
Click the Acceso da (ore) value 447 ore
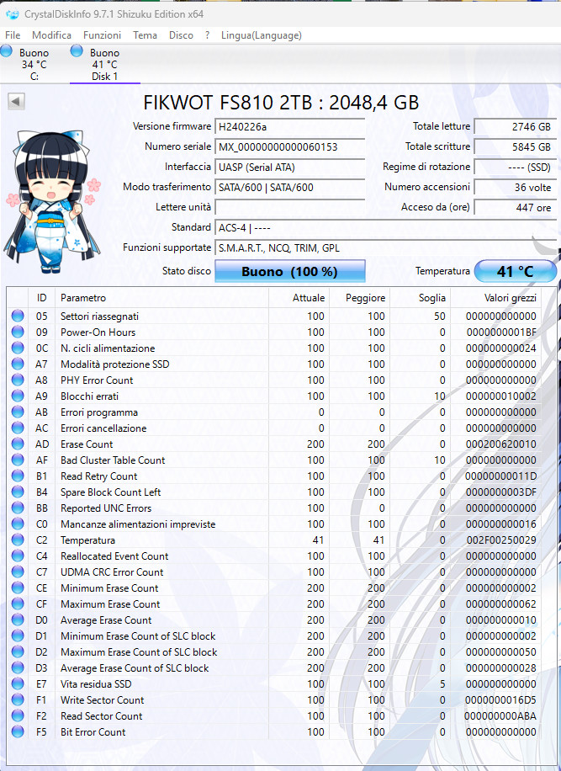click(515, 207)
